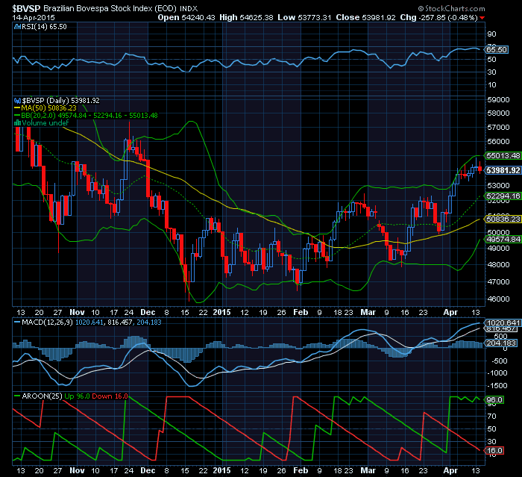Click the Volume undef legend entry
The image size is (522, 477).
point(45,122)
